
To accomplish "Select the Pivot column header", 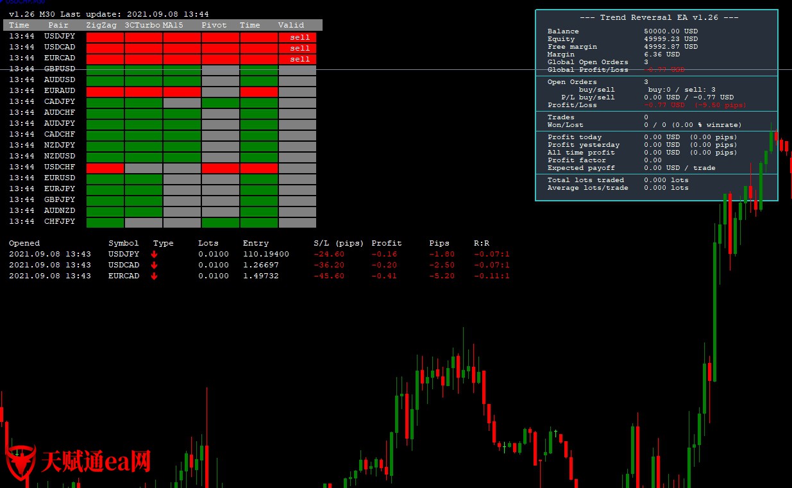I will point(214,25).
